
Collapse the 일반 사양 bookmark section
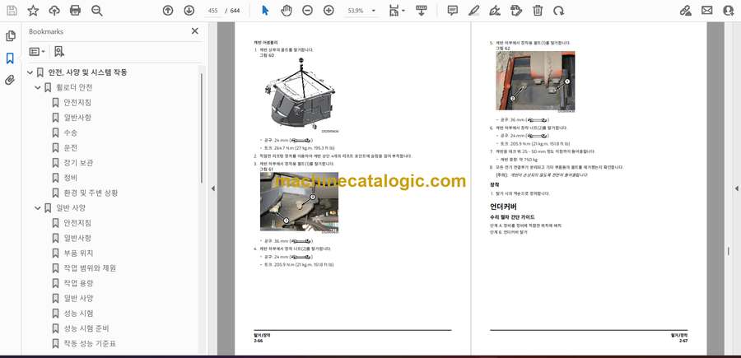tap(38, 208)
